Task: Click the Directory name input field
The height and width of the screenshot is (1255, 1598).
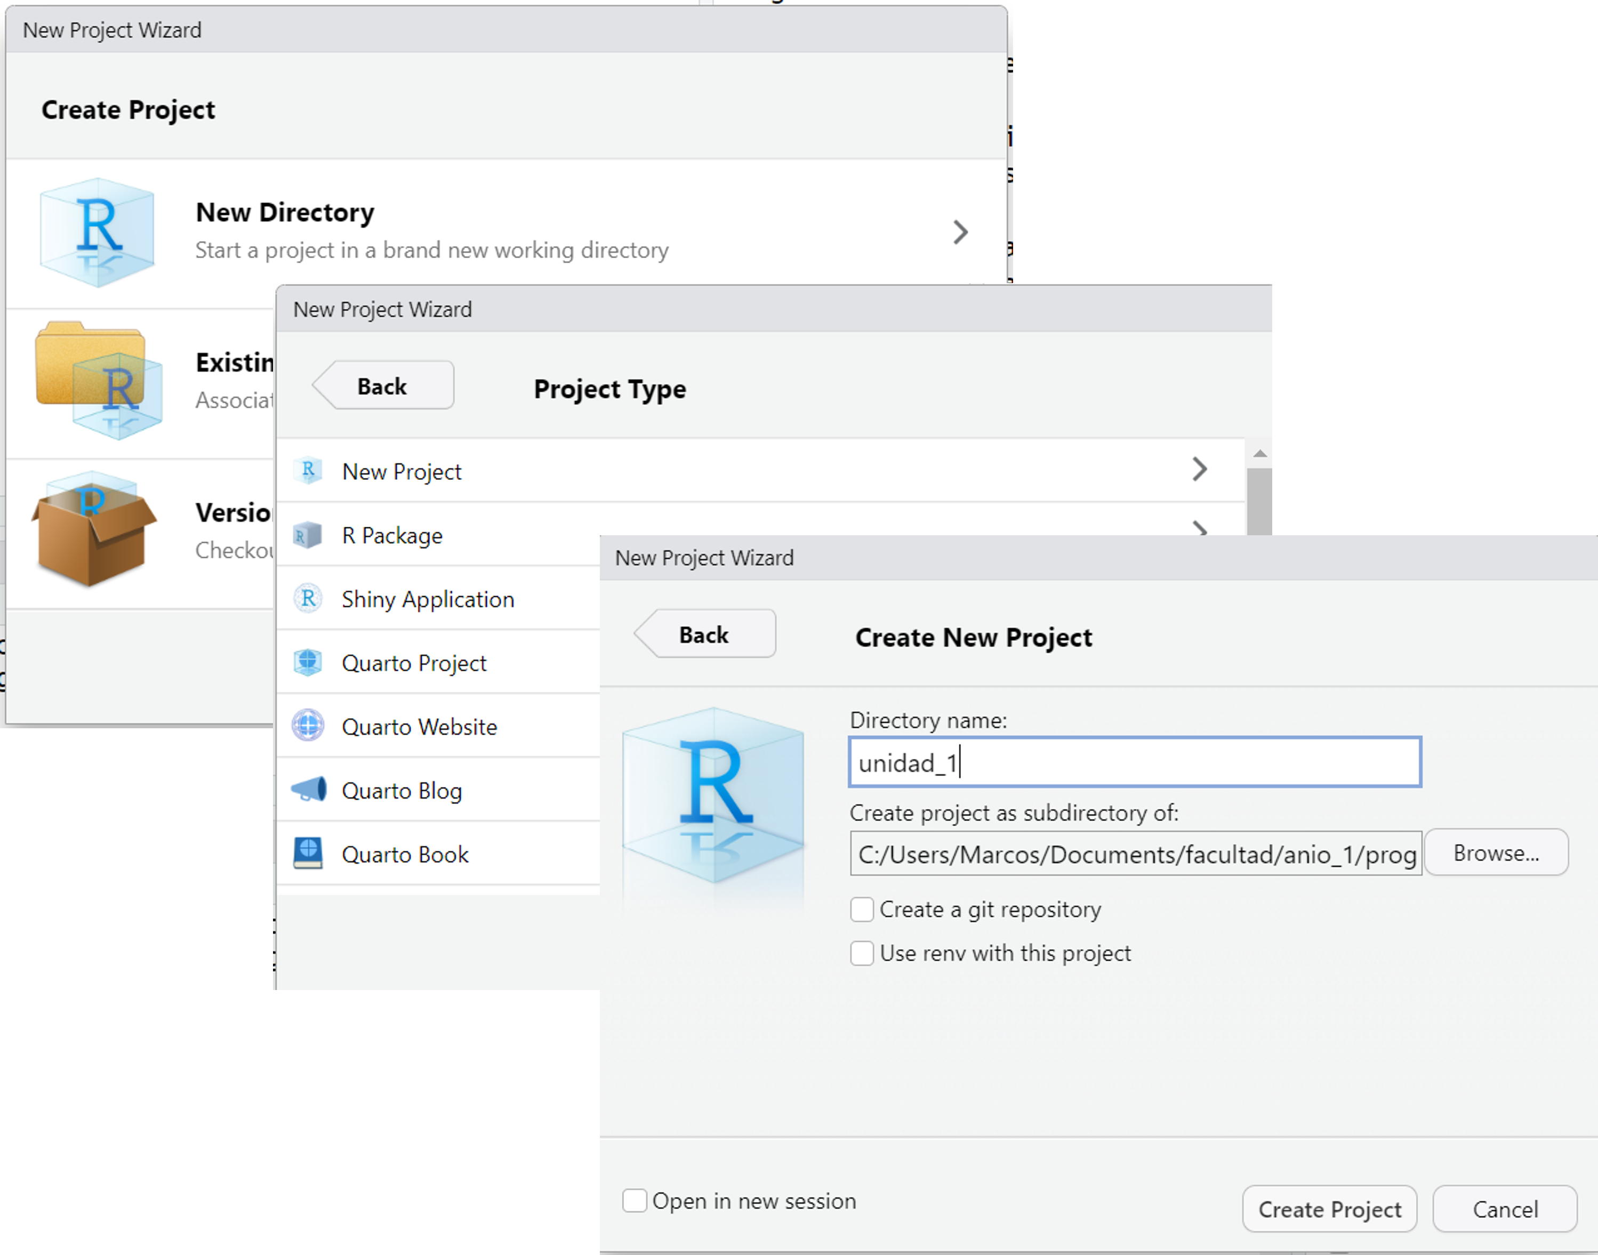Action: (1135, 762)
